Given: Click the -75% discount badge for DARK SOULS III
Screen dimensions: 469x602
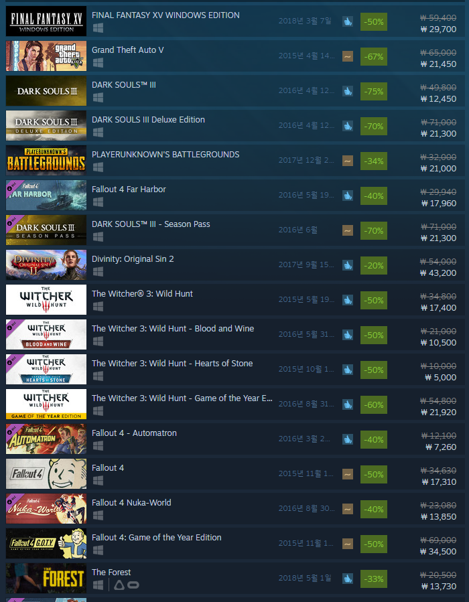Looking at the screenshot, I should coord(374,91).
